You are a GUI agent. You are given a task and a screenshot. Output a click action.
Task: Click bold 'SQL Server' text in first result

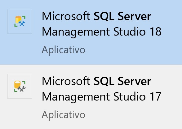122,16
